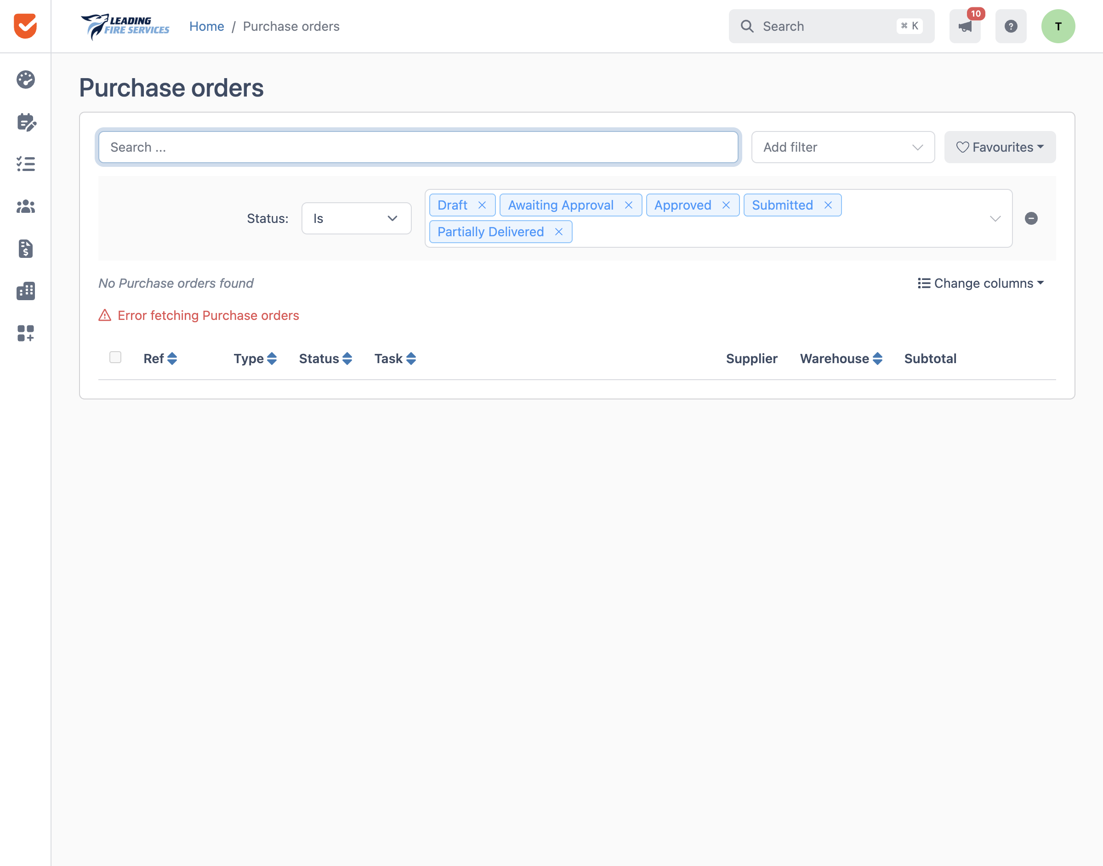The image size is (1103, 866).
Task: Open the task checklist icon in sidebar
Action: click(25, 164)
